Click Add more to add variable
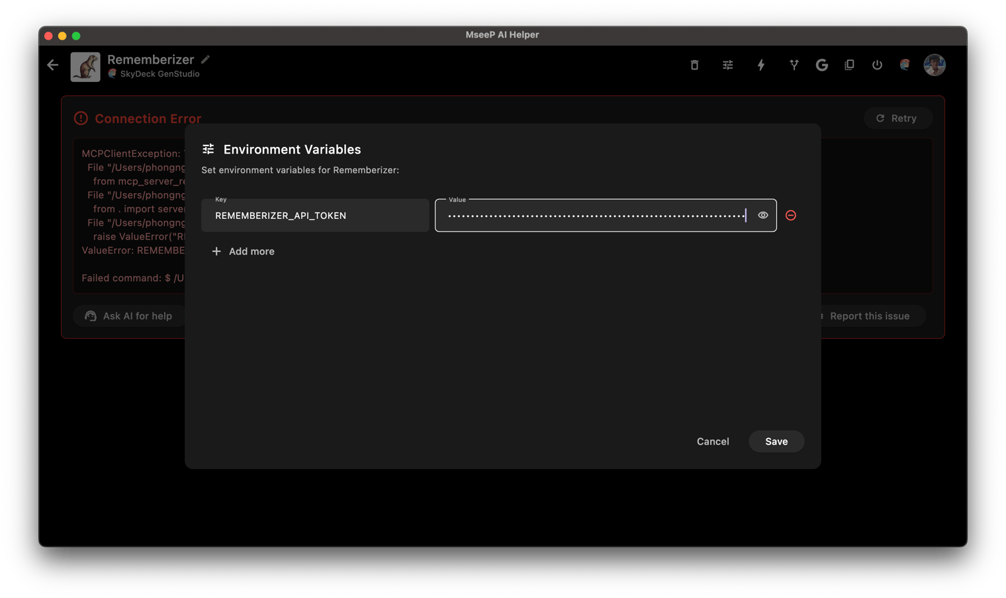 [x=243, y=251]
